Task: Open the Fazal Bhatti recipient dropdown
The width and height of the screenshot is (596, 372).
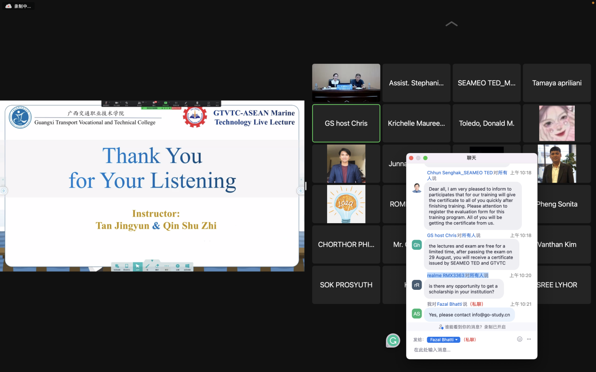Action: click(x=443, y=340)
